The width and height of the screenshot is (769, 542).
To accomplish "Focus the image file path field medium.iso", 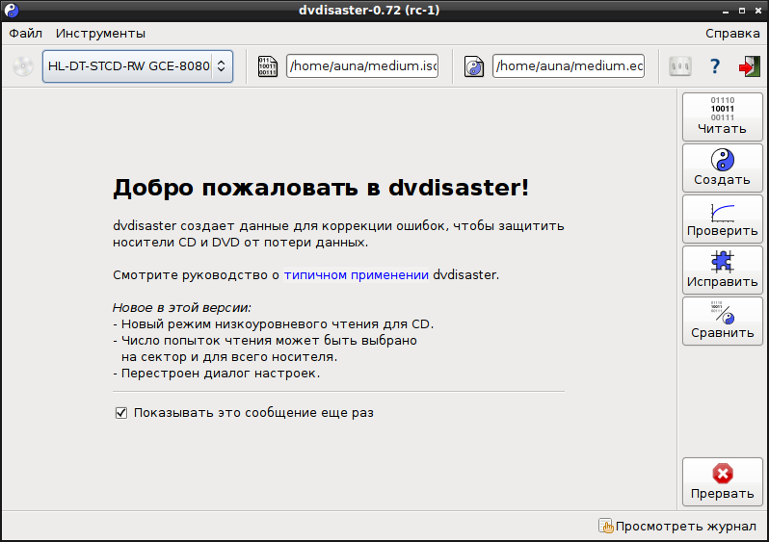I will 362,66.
